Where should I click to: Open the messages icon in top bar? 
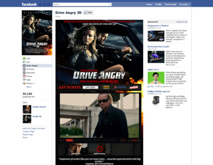pyautogui.click(x=44, y=5)
